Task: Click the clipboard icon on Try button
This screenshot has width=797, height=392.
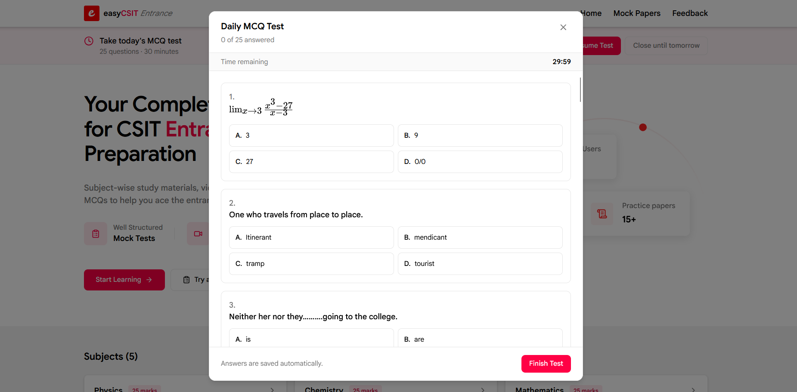Action: (x=186, y=280)
